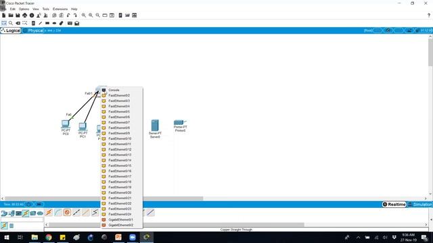The image size is (433, 243).
Task: Open the View menu
Action: pyautogui.click(x=36, y=9)
